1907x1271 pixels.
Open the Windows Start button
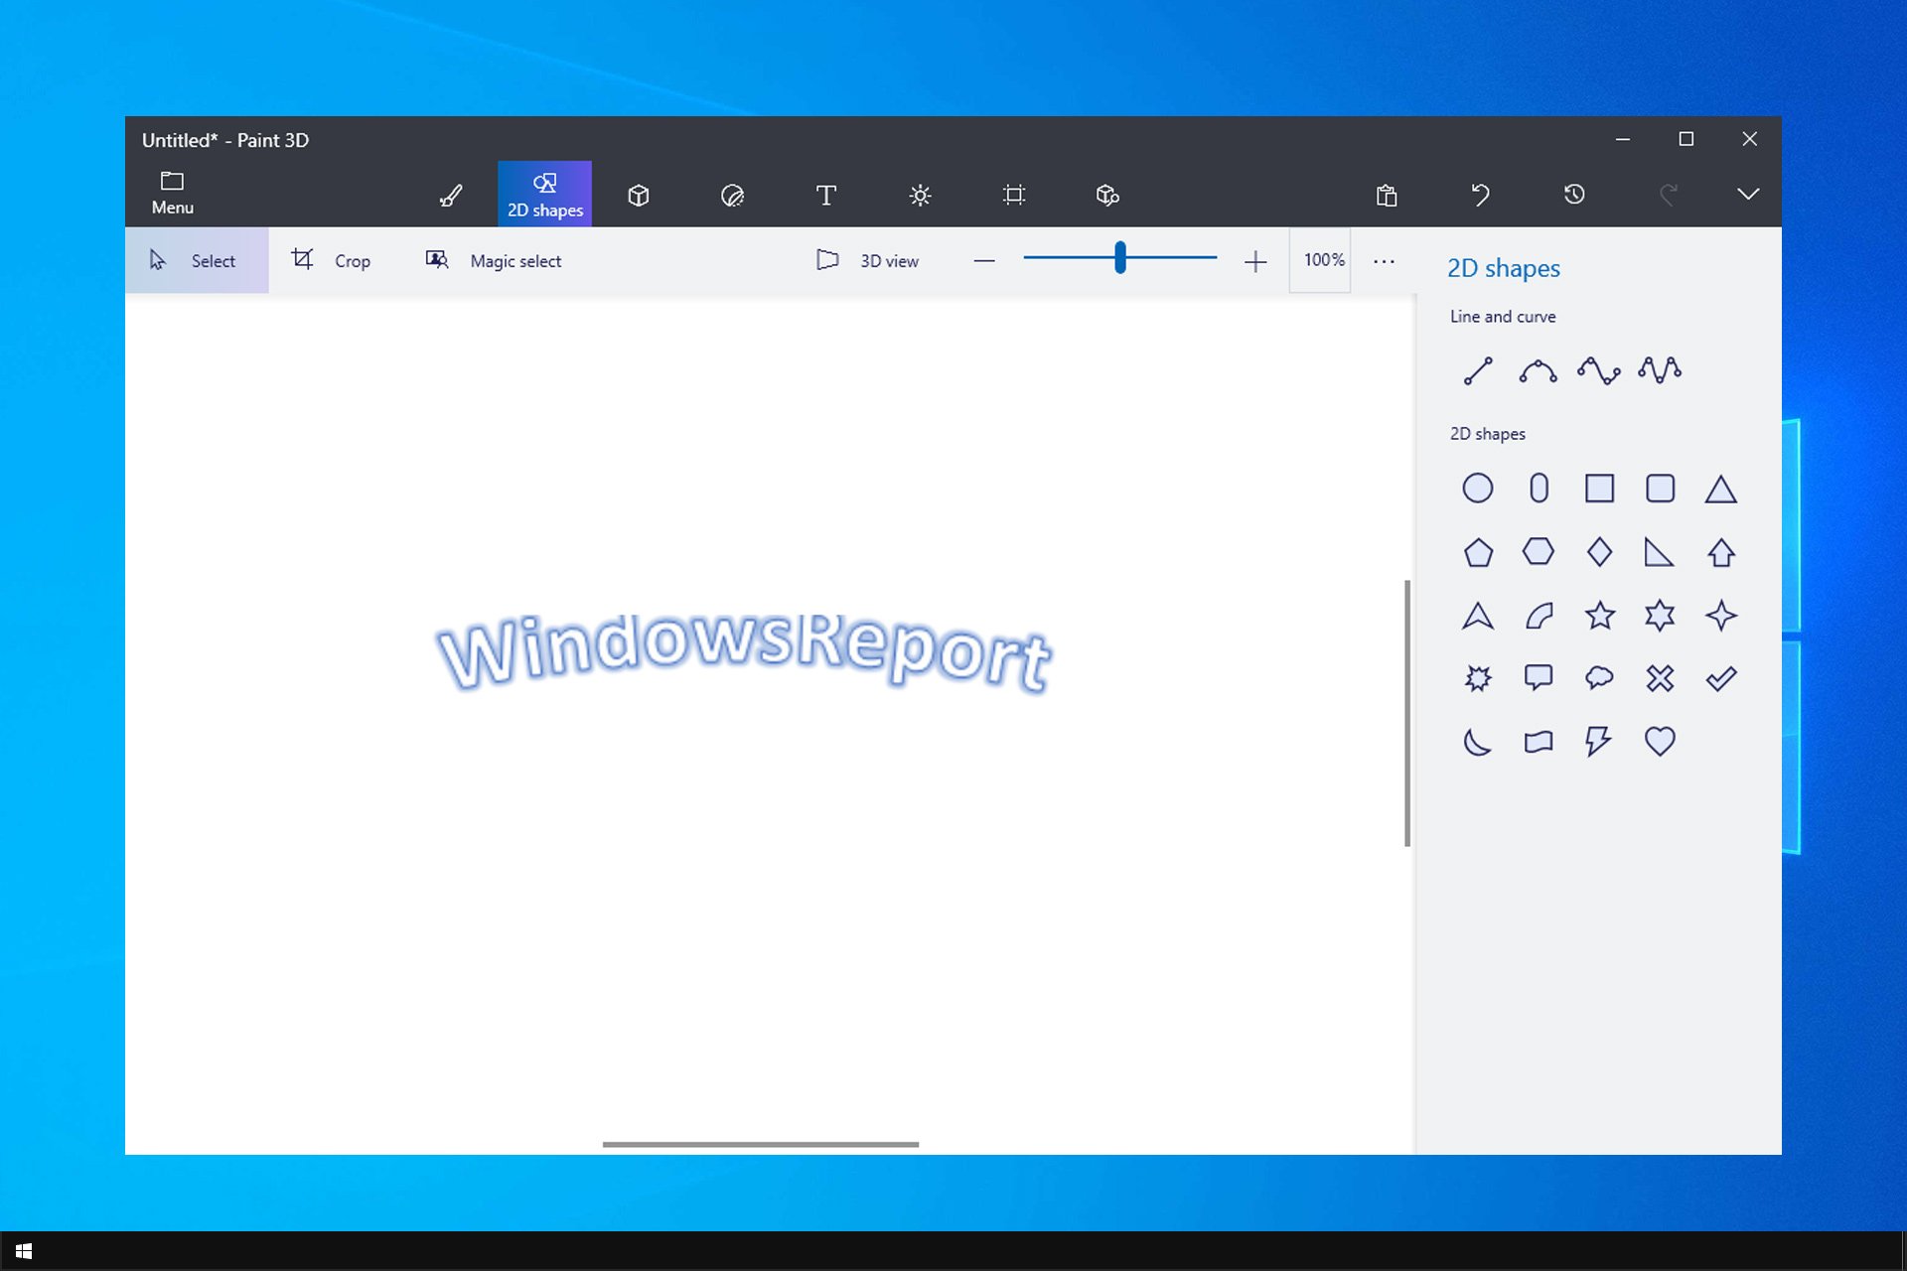(x=24, y=1251)
